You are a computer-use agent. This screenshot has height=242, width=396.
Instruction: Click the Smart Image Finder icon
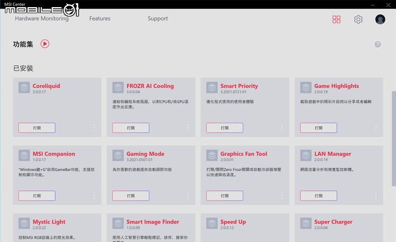[118, 223]
